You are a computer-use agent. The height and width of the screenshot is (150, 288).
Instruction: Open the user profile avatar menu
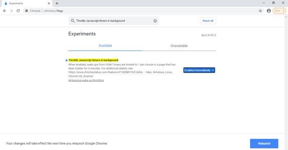269,11
